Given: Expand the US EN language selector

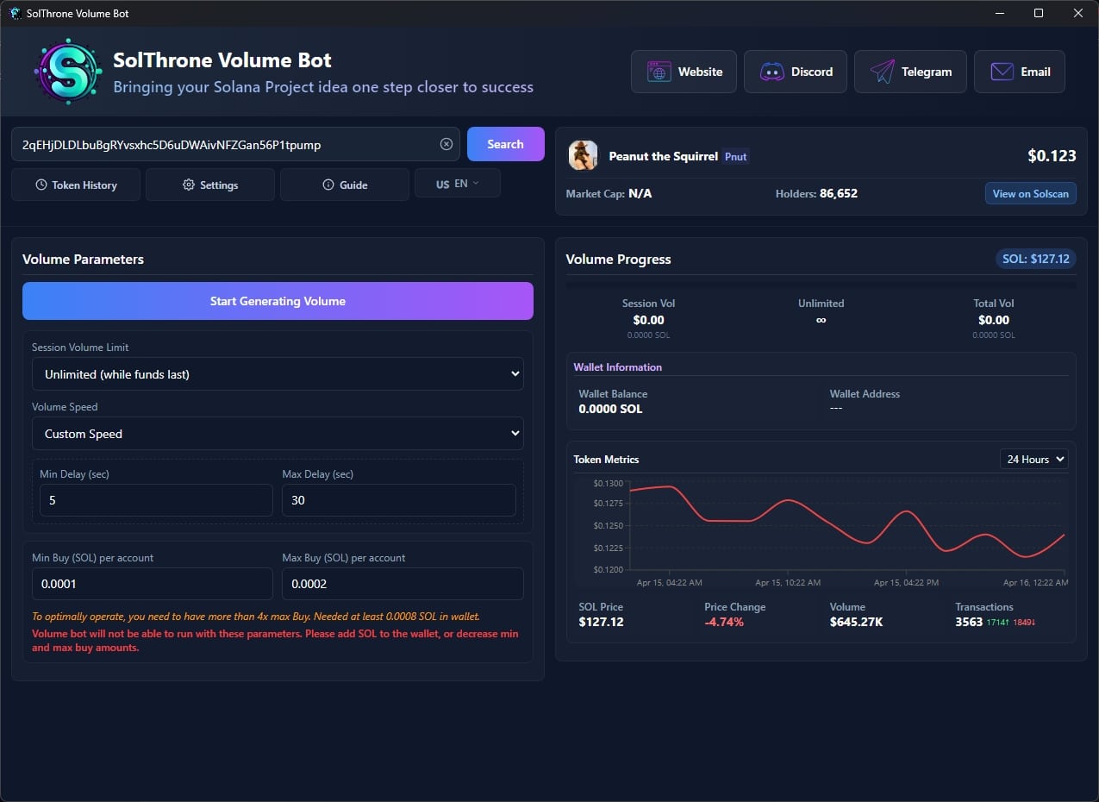Looking at the screenshot, I should (x=457, y=183).
